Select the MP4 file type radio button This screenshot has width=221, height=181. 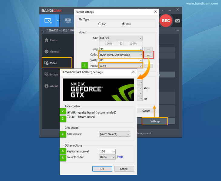(124, 24)
